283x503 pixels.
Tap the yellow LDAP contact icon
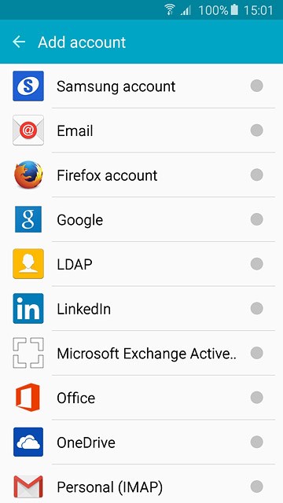(28, 264)
